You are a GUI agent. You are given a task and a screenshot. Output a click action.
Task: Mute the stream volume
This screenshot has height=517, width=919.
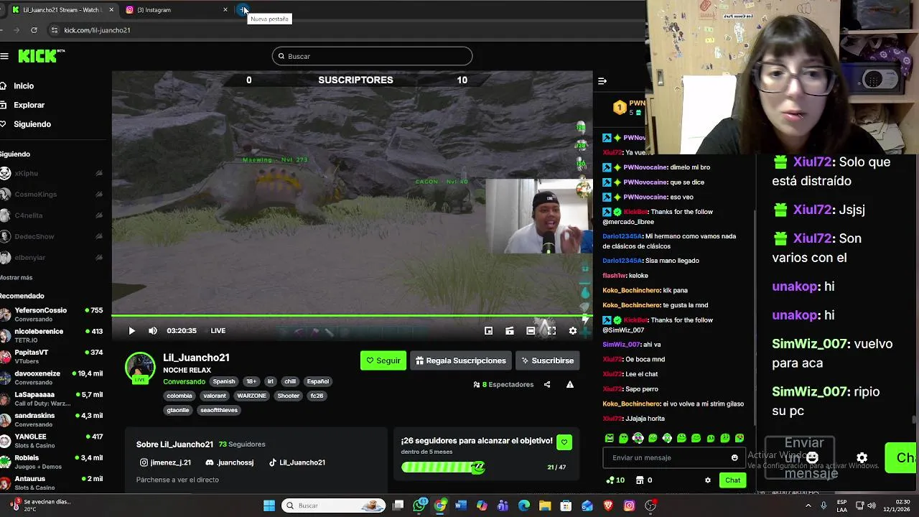coord(152,331)
